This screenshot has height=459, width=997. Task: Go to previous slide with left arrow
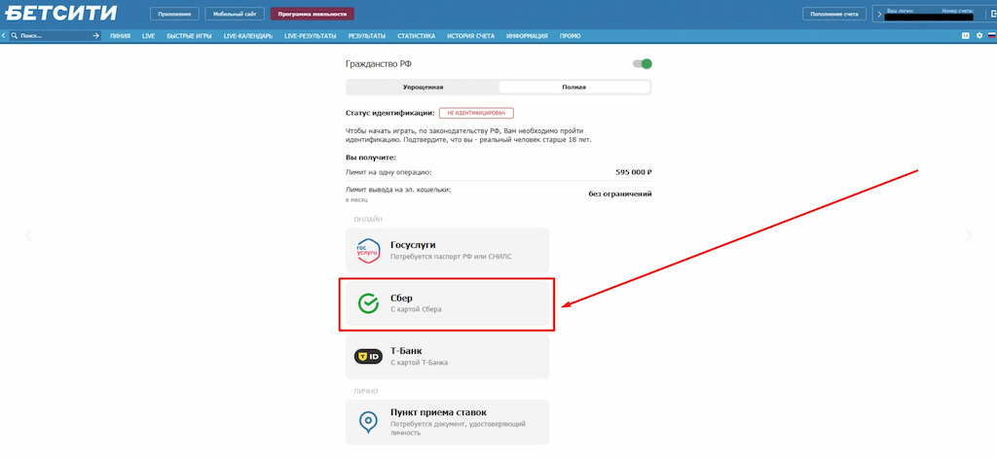[x=28, y=235]
